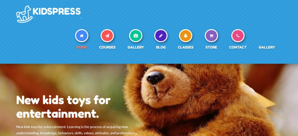Click the KIDSPRESS logo text

pyautogui.click(x=57, y=11)
